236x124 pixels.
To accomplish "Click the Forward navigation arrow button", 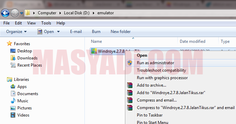I will pos(15,13).
